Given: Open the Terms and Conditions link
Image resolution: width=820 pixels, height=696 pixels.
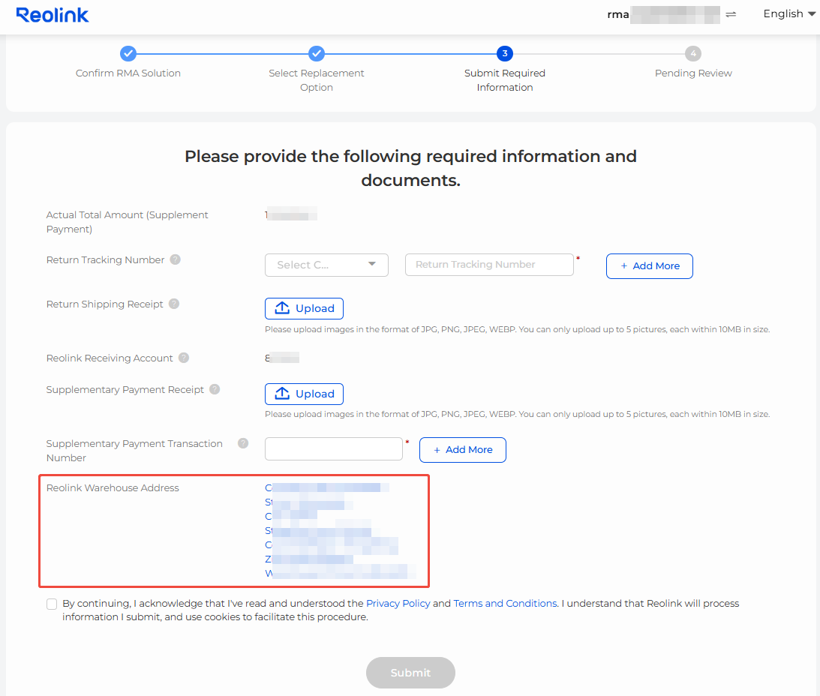Looking at the screenshot, I should pyautogui.click(x=505, y=603).
